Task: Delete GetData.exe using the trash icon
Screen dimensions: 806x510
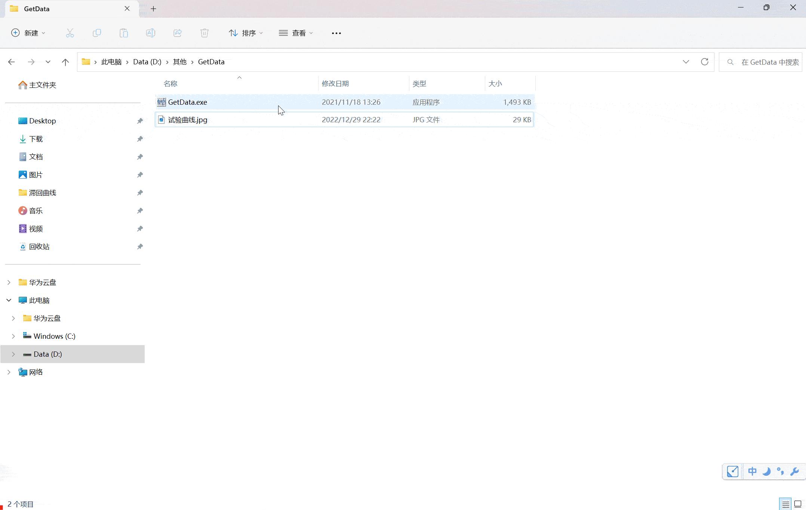Action: click(204, 33)
